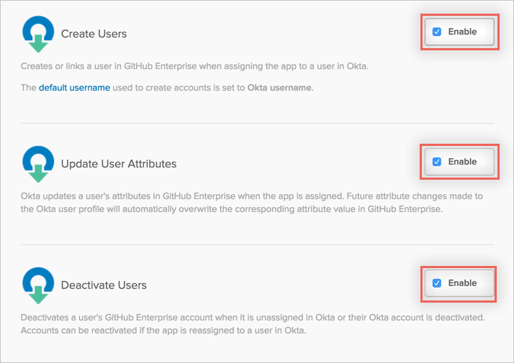Select the Update User Attributes heading
The width and height of the screenshot is (514, 363).
click(119, 164)
